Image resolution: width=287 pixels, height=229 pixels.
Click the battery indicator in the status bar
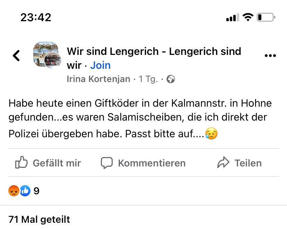(266, 16)
